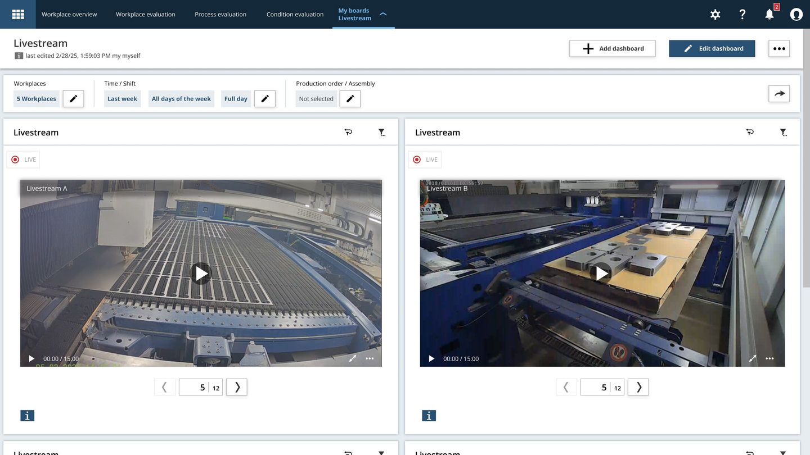Edit Workplaces filter with pencil icon

[73, 99]
